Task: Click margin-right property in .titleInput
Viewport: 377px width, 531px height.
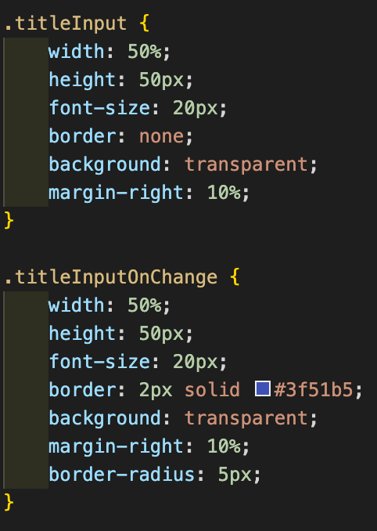Action: click(x=116, y=193)
